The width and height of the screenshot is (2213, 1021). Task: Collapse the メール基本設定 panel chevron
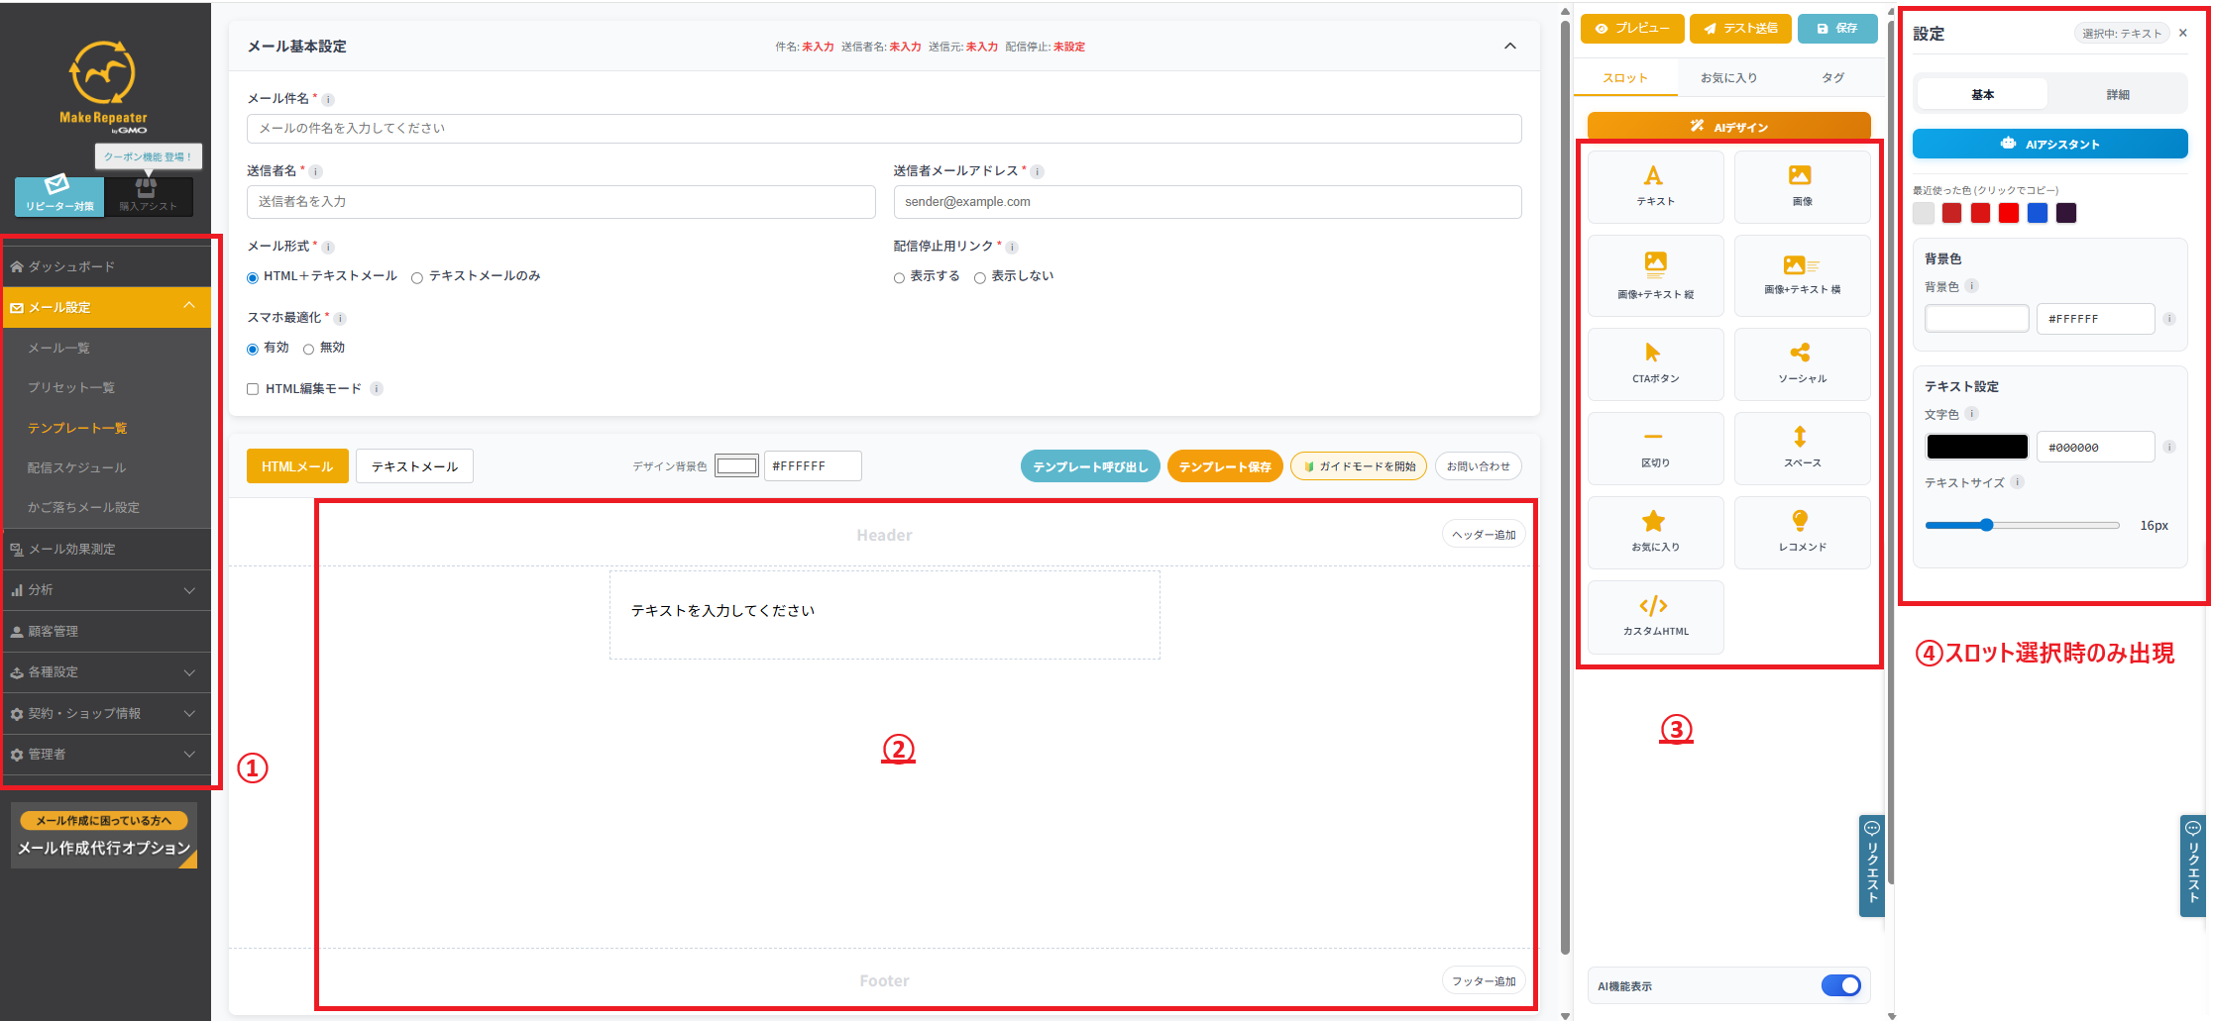click(x=1509, y=47)
